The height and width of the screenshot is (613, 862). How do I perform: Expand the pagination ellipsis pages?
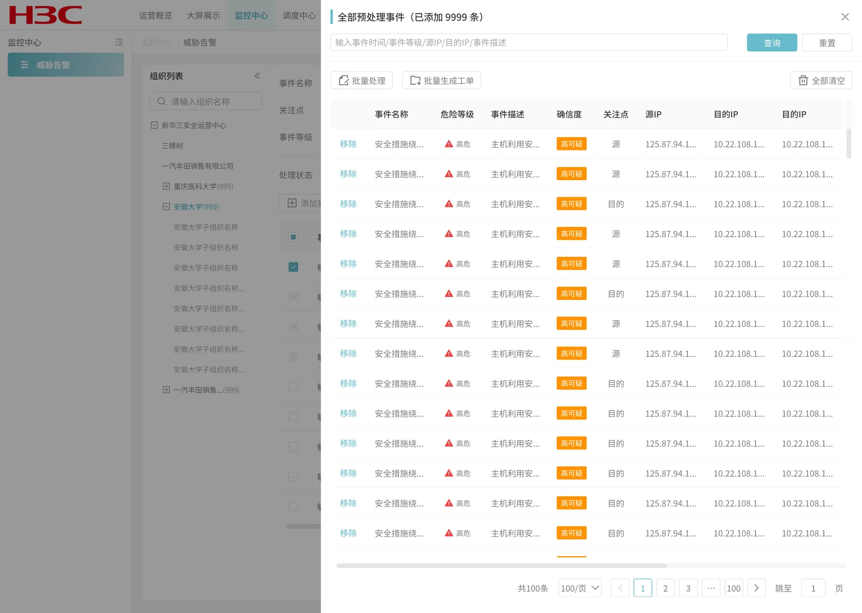click(x=711, y=588)
